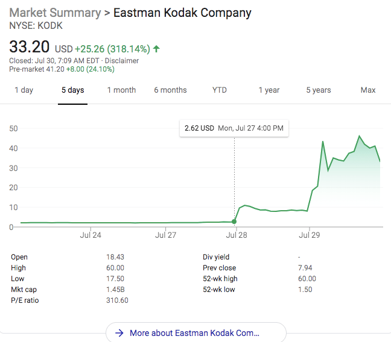Switch to the 1 year tab

pyautogui.click(x=269, y=90)
